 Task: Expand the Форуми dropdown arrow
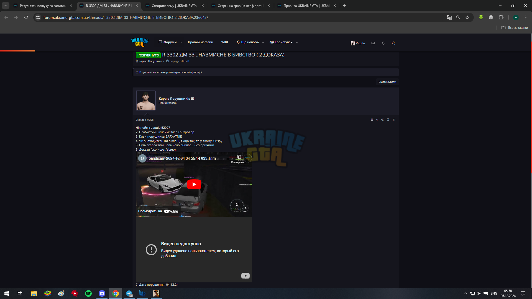pos(181,42)
